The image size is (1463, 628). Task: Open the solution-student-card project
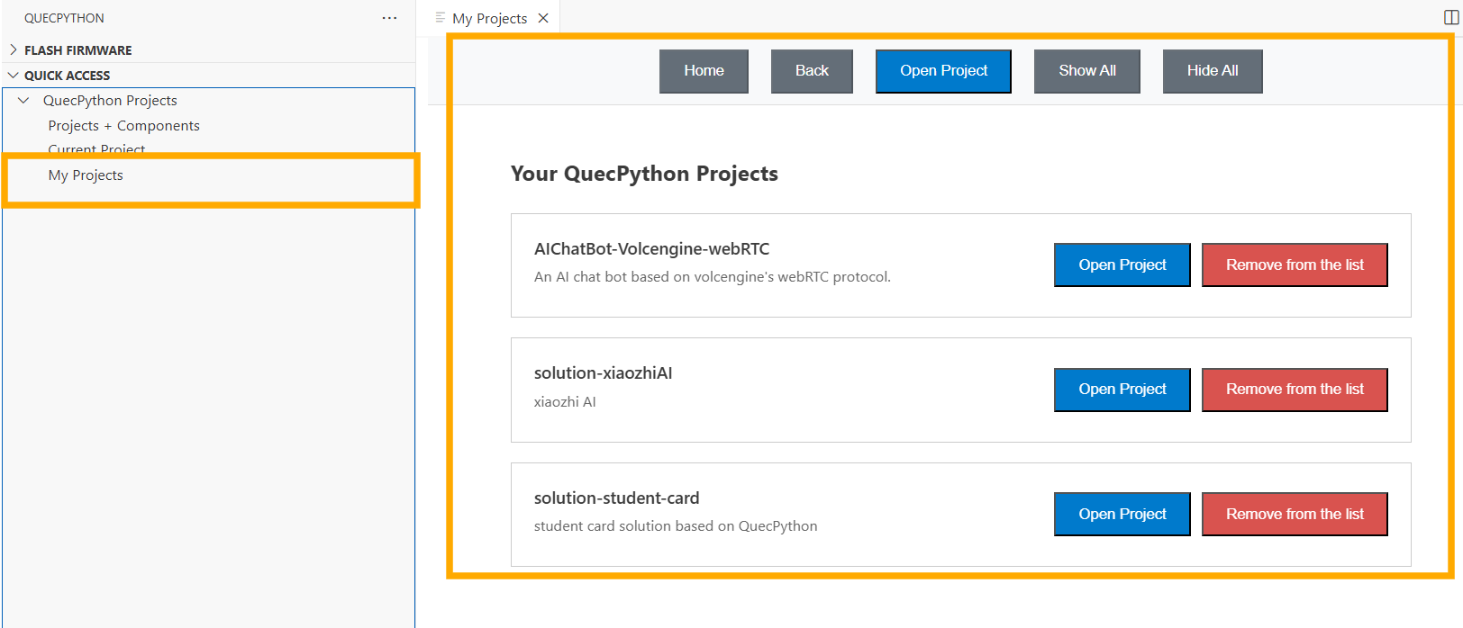point(1122,514)
